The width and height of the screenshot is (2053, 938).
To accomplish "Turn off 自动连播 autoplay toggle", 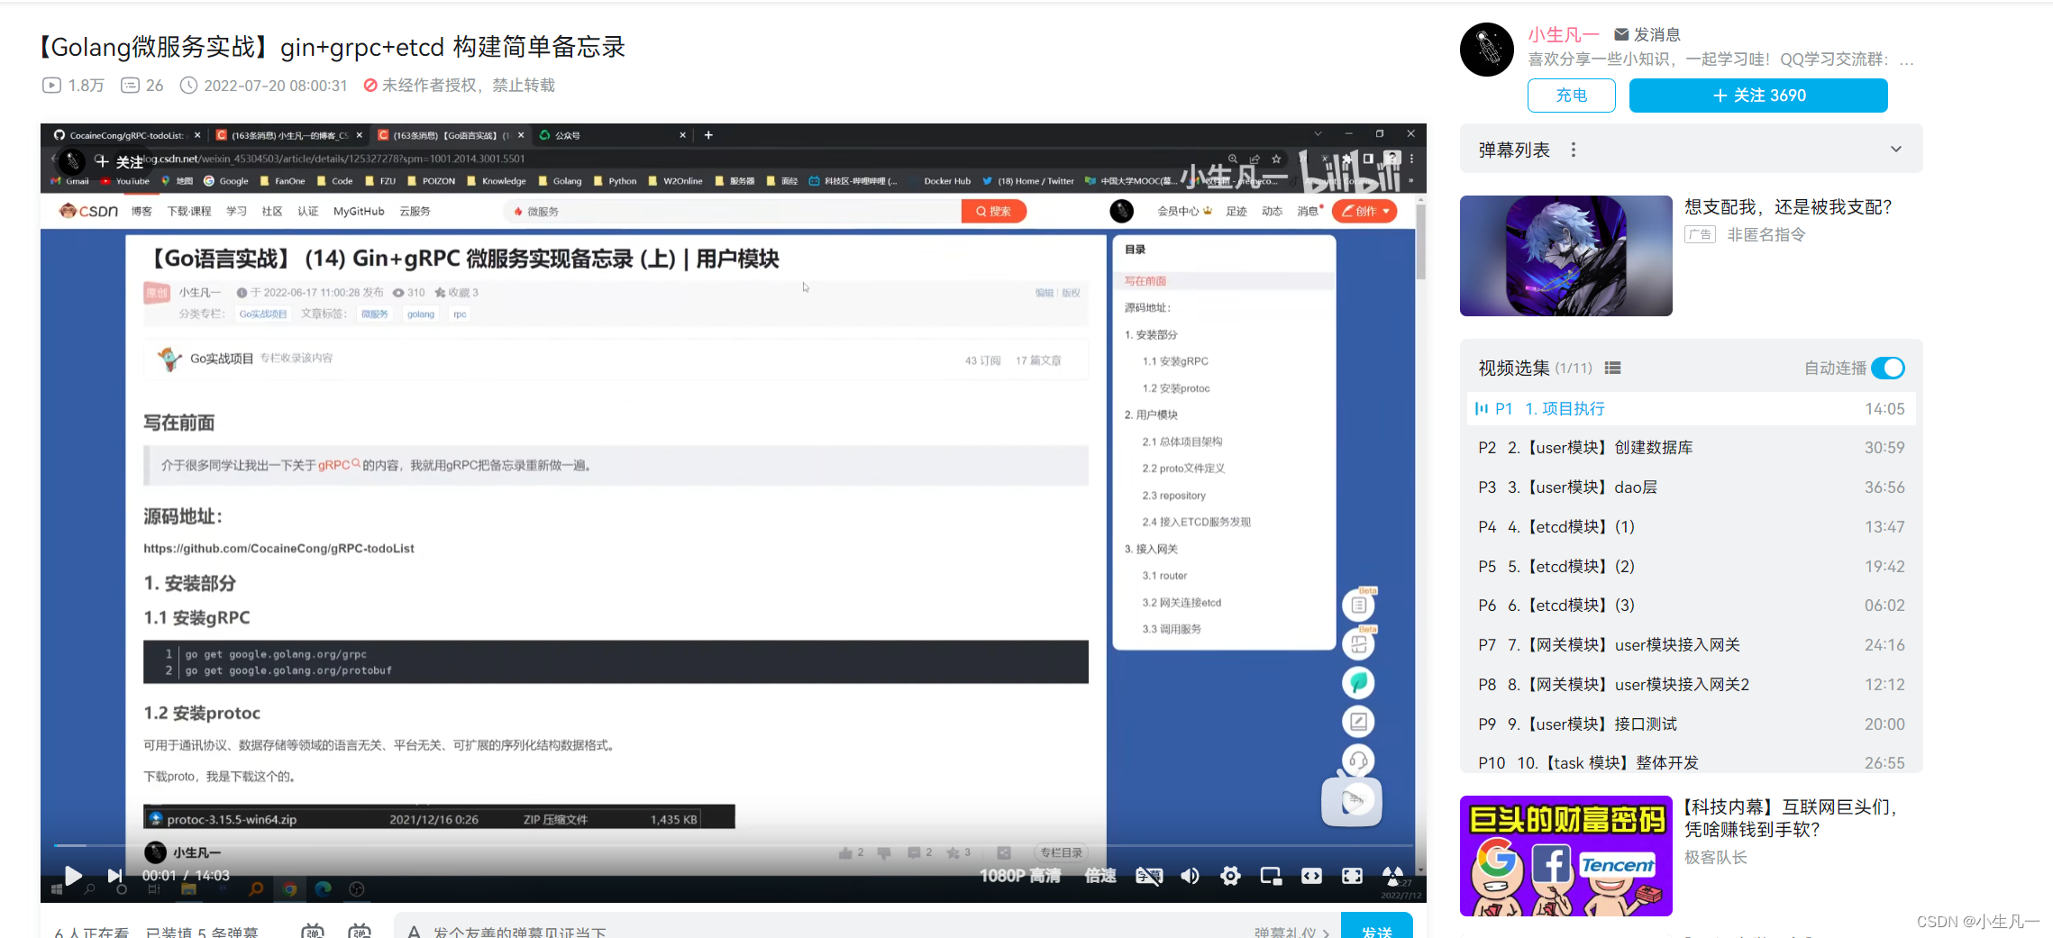I will (x=1888, y=368).
